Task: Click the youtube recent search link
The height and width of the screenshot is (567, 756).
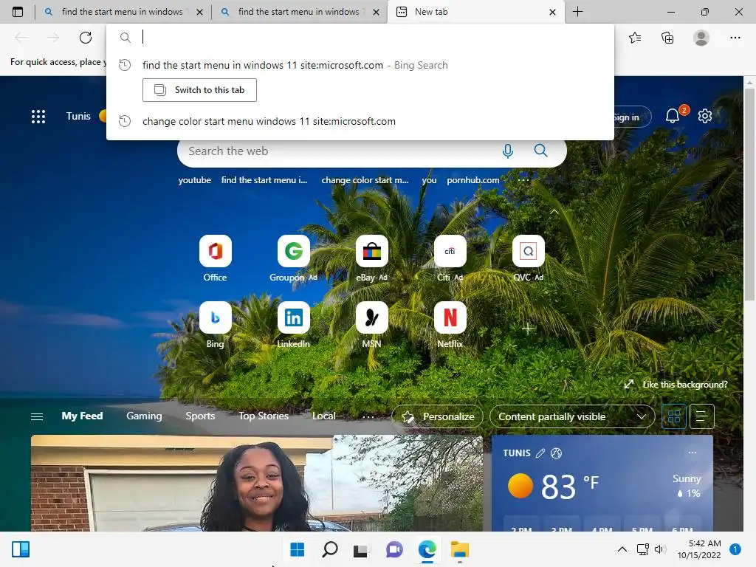Action: tap(195, 180)
